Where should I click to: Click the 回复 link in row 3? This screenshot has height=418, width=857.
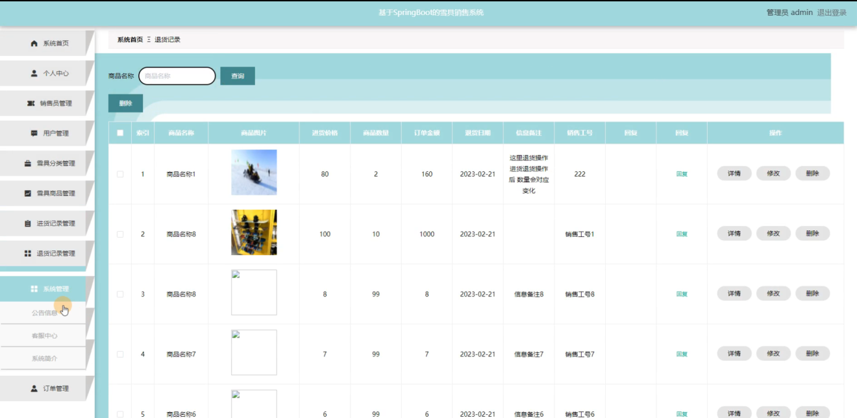point(682,294)
